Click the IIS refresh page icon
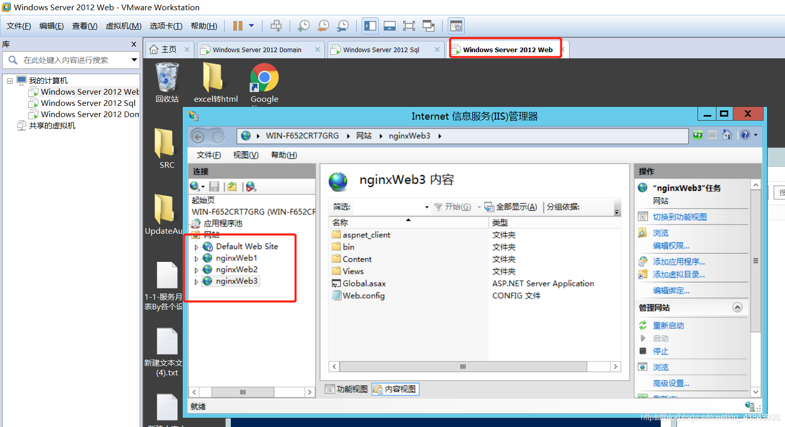 (698, 135)
